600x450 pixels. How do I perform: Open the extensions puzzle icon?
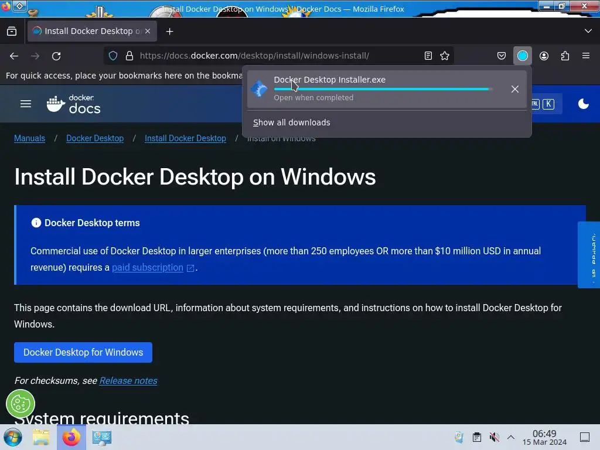click(565, 56)
